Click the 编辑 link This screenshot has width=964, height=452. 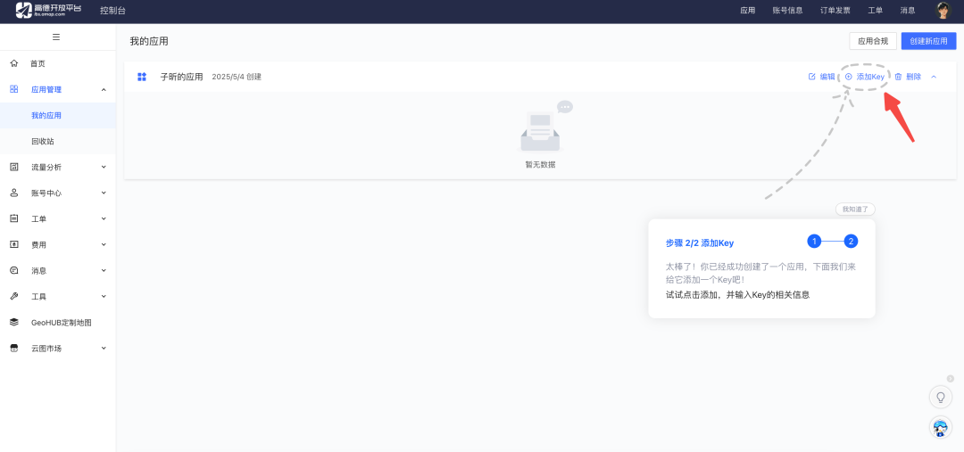[827, 77]
